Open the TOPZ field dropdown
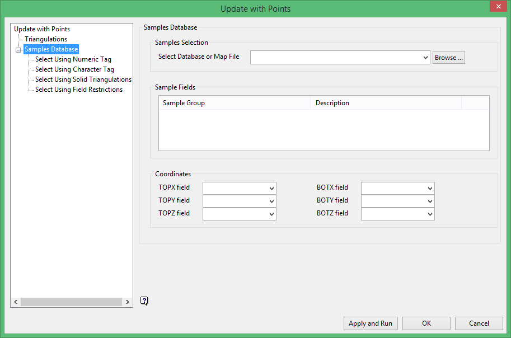Image resolution: width=511 pixels, height=338 pixels. (x=271, y=214)
